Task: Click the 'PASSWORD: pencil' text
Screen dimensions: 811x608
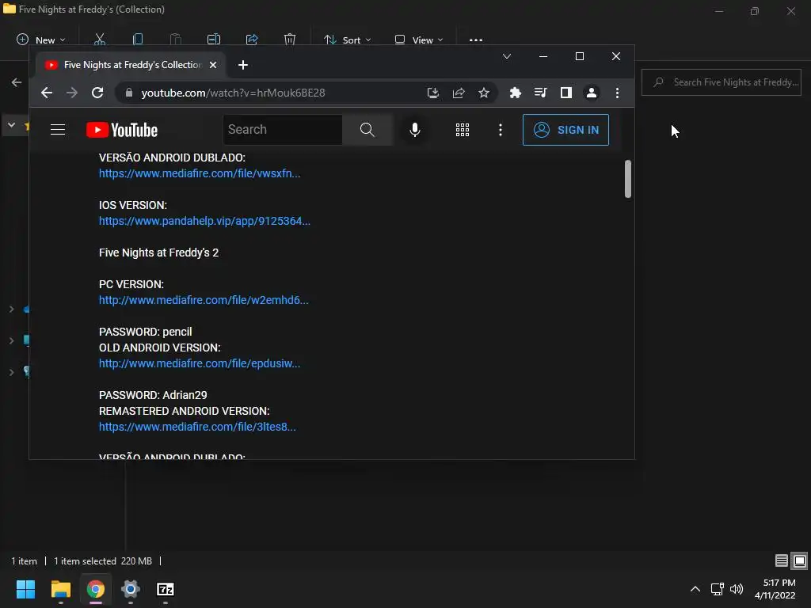Action: pyautogui.click(x=146, y=332)
